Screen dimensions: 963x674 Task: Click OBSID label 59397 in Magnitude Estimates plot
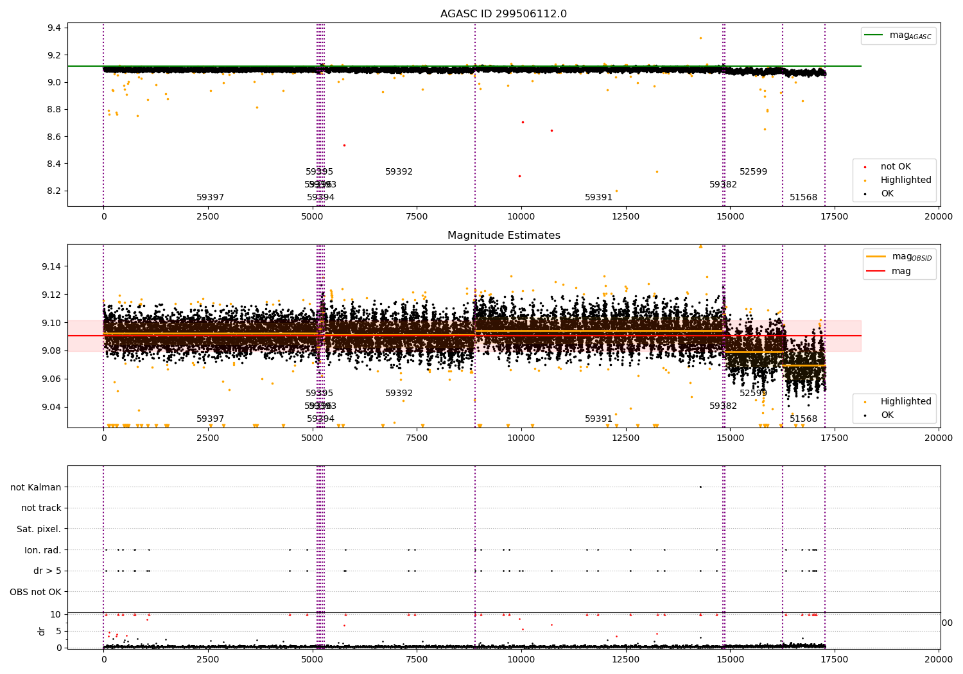(x=210, y=419)
